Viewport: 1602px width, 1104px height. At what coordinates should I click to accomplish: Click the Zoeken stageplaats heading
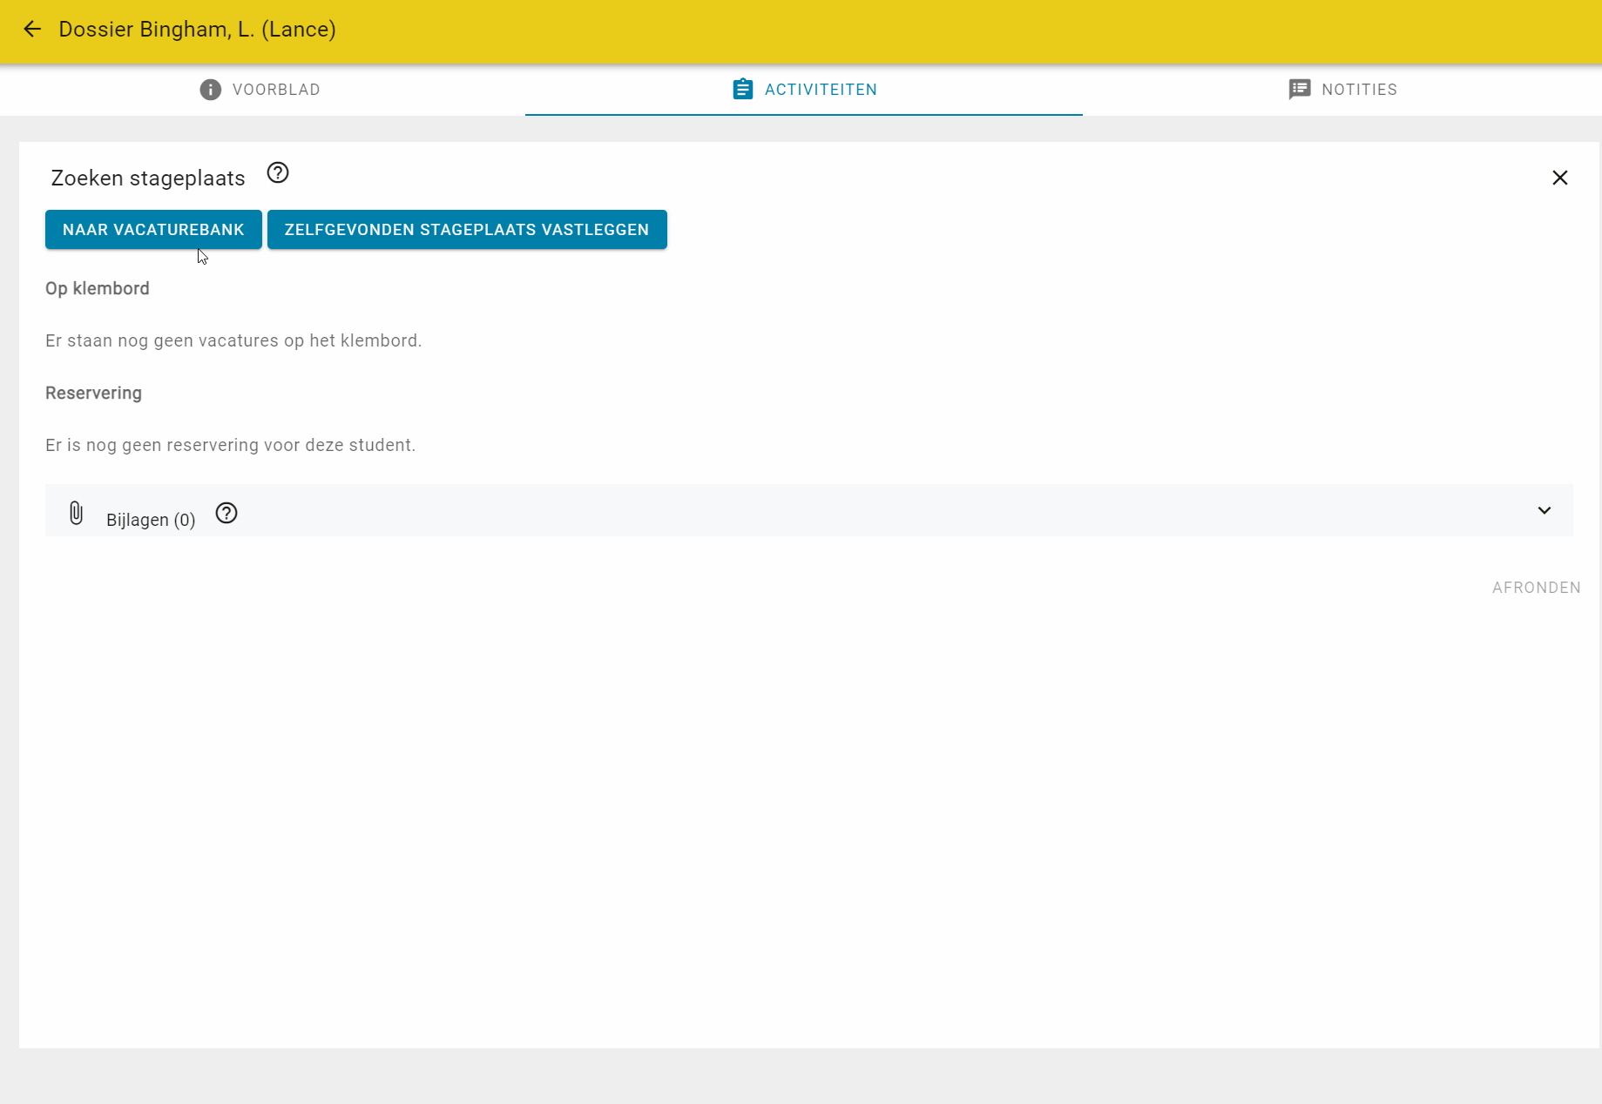[x=145, y=178]
